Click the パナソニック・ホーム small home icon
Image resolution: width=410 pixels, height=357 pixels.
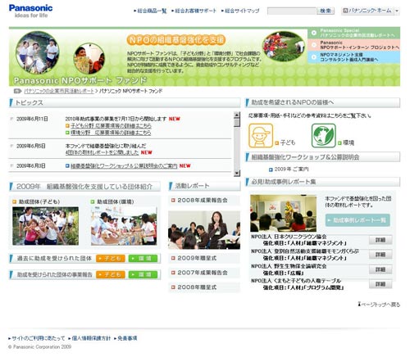(345, 11)
